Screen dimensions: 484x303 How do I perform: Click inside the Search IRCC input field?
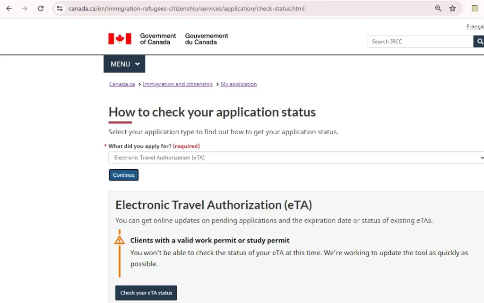(x=416, y=41)
